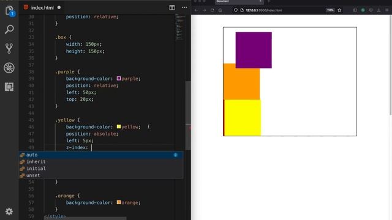The image size is (392, 220).
Task: Click the browser back arrow
Action: pyautogui.click(x=196, y=10)
